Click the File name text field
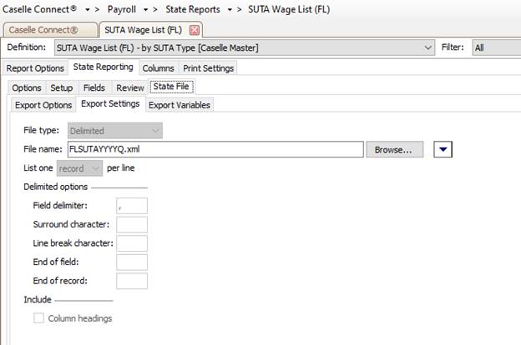521x345 pixels. (215, 149)
